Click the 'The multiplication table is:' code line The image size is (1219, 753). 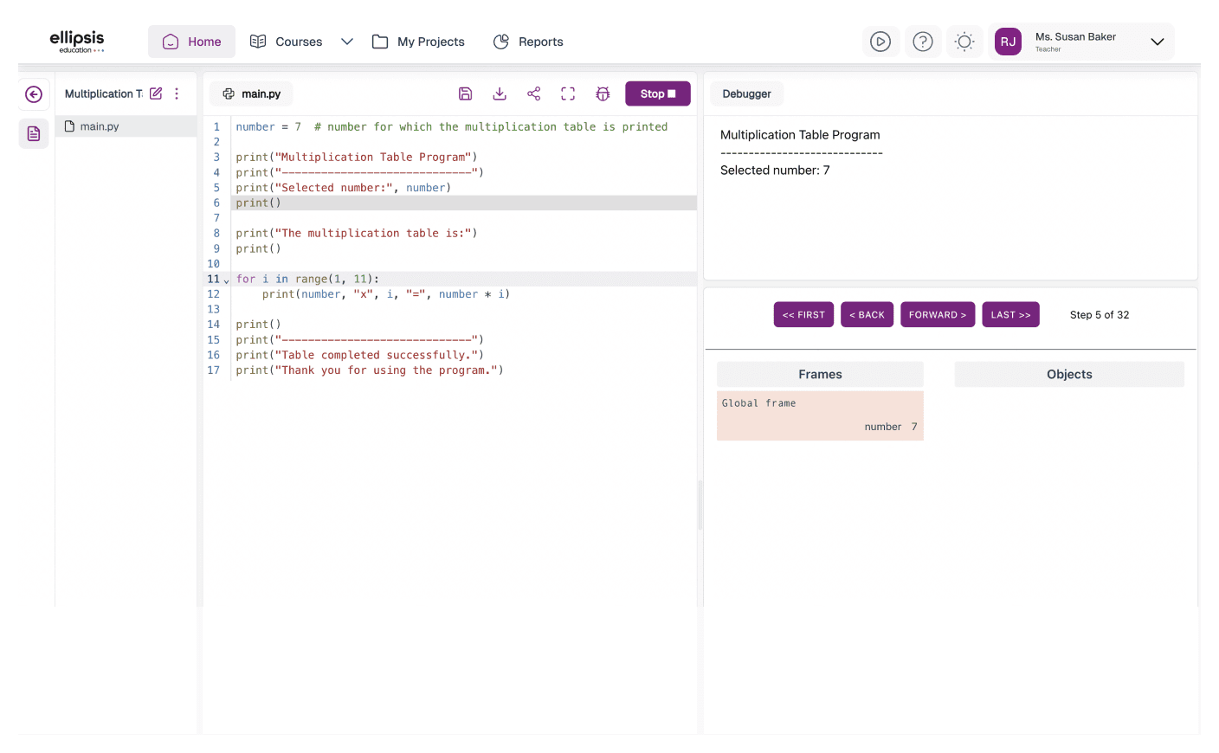coord(356,234)
